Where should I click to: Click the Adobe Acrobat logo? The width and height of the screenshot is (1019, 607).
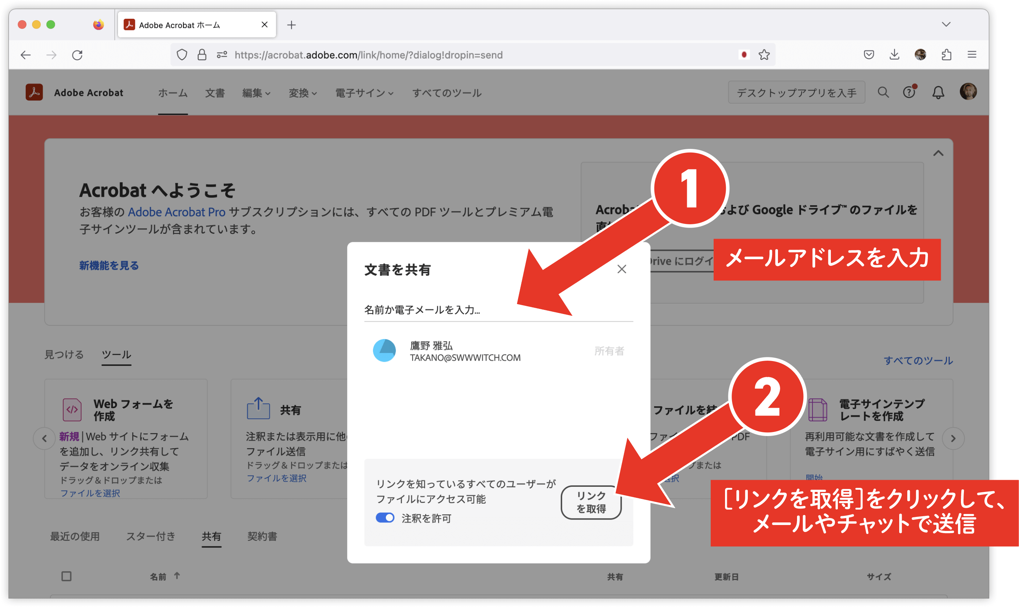34,92
